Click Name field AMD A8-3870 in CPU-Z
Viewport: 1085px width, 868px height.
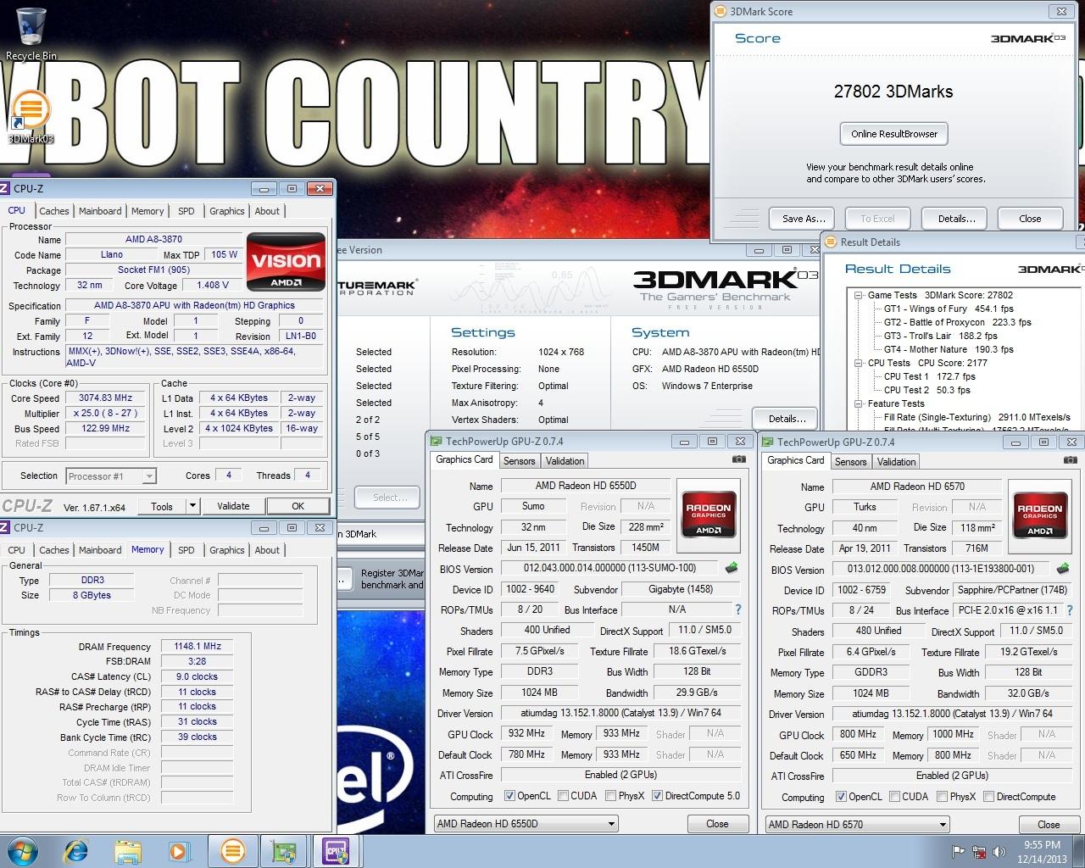point(153,239)
